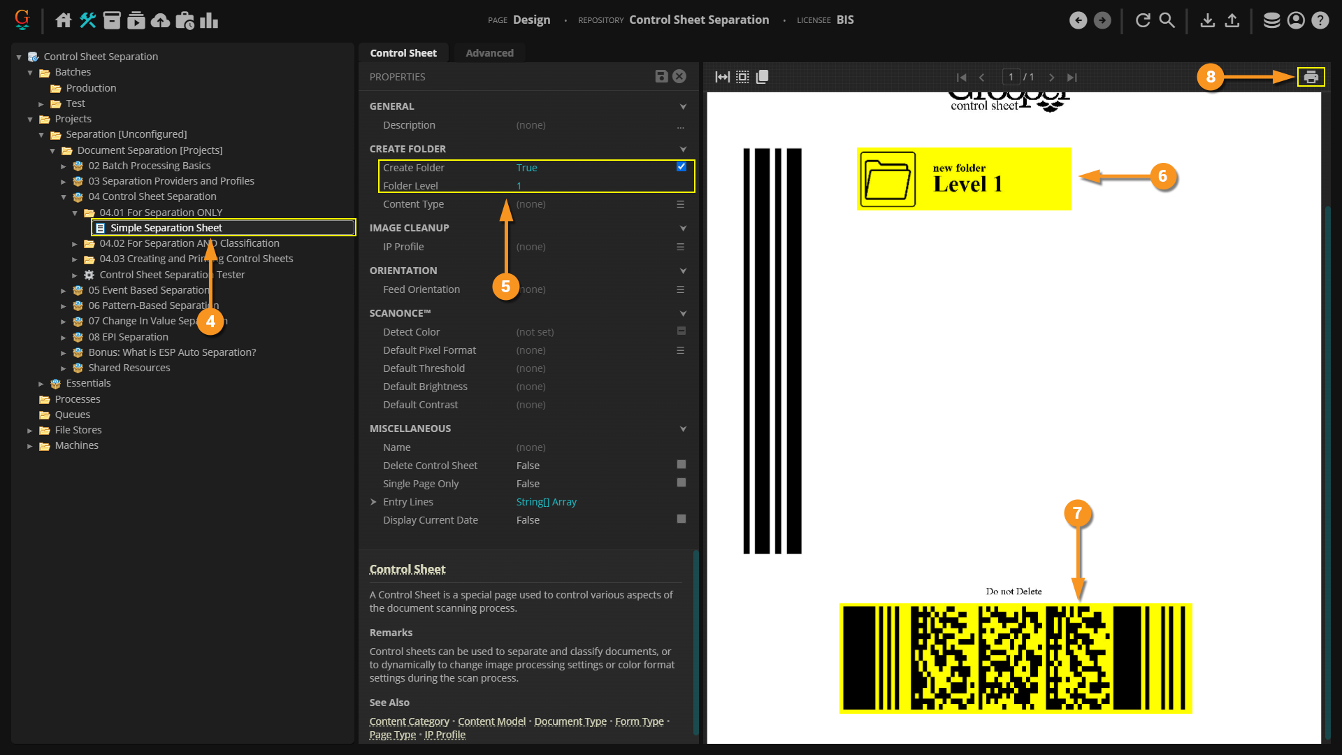Click the fit-width icon in the preview toolbar
Viewport: 1342px width, 755px height.
[722, 77]
